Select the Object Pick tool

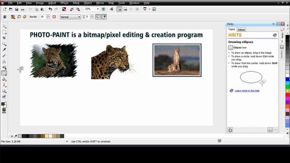[4, 26]
